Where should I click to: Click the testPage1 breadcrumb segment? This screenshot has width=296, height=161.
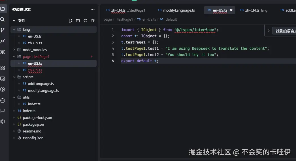pyautogui.click(x=125, y=19)
